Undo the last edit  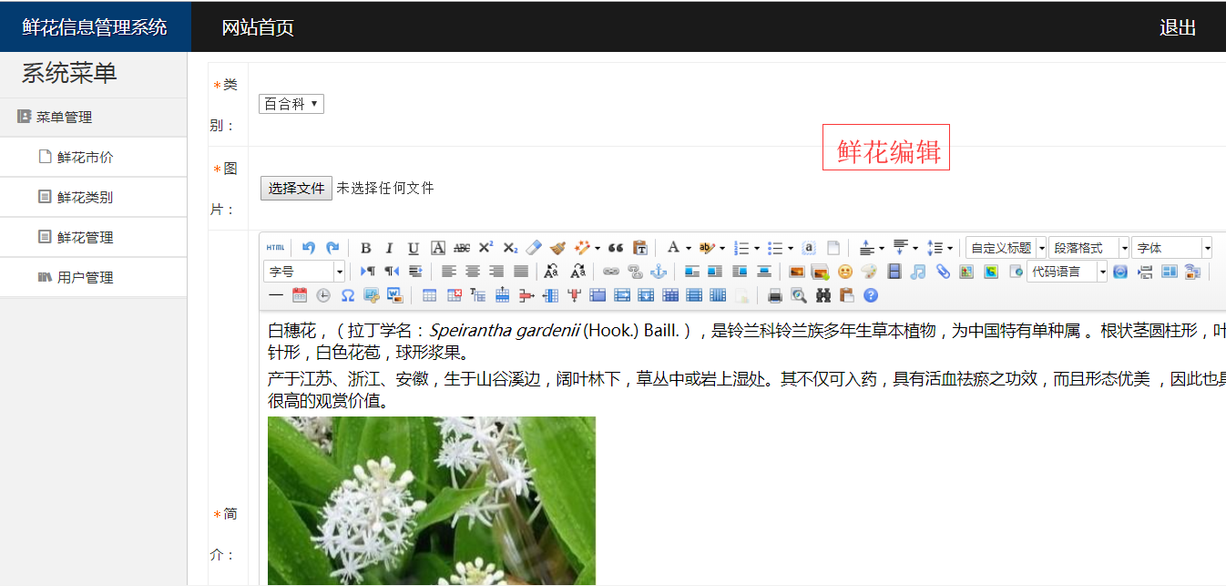point(309,248)
